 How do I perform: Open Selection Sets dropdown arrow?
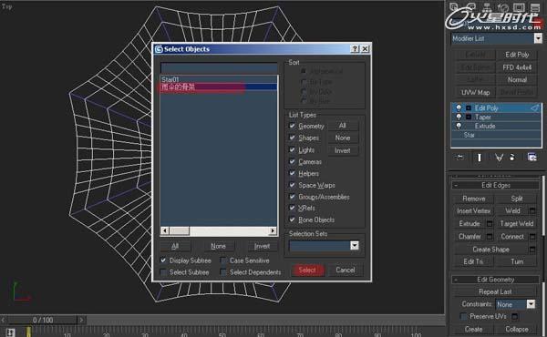point(355,246)
